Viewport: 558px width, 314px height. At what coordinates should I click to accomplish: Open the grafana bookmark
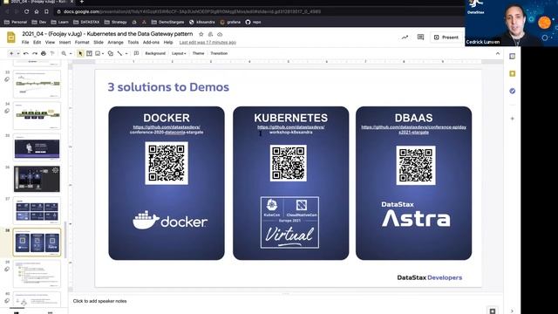pyautogui.click(x=230, y=22)
